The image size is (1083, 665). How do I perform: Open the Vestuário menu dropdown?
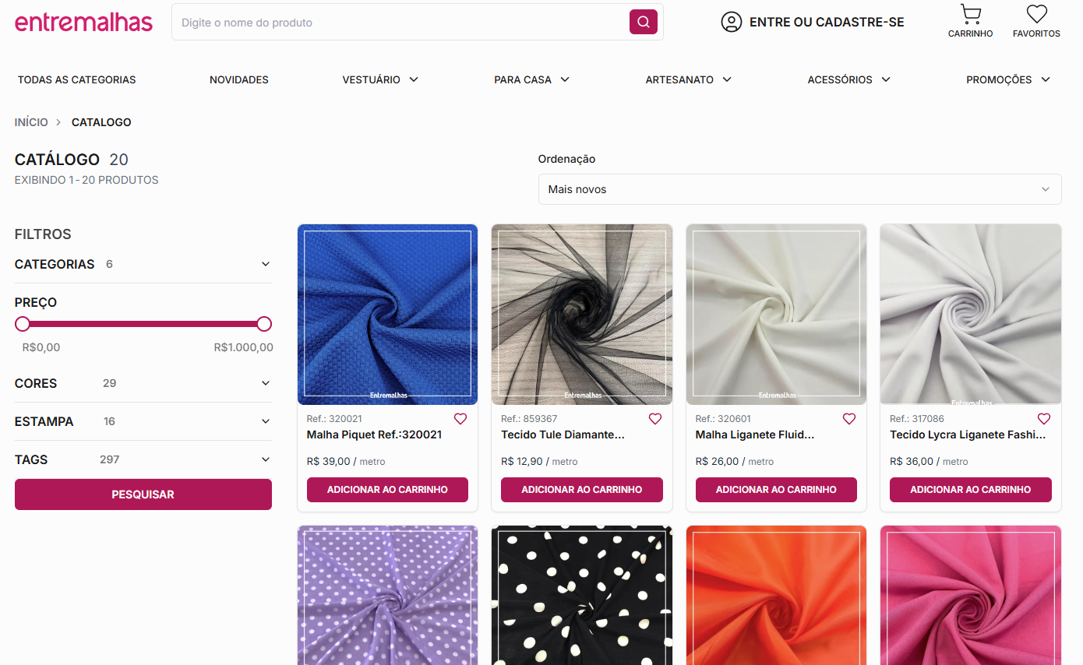380,79
